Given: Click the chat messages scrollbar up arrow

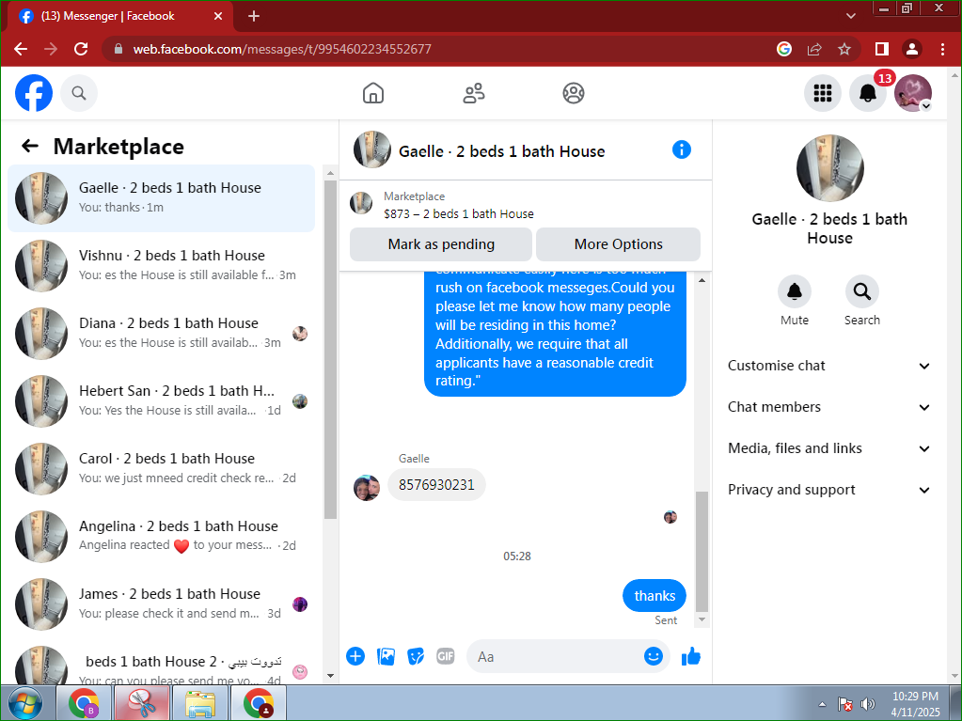Looking at the screenshot, I should click(x=702, y=280).
